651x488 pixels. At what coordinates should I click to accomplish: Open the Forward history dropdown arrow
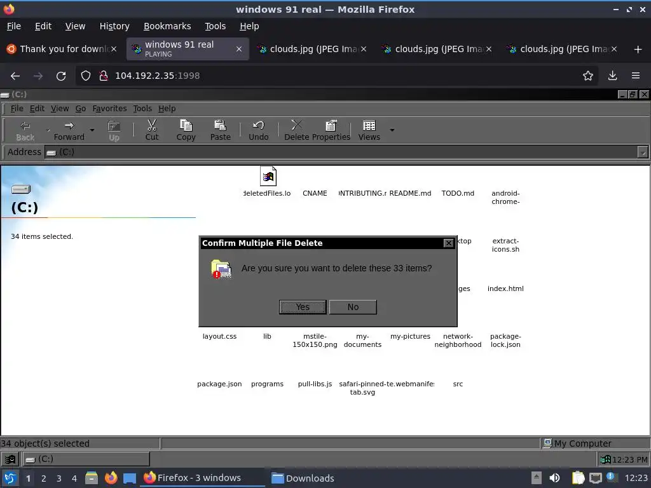coord(92,130)
